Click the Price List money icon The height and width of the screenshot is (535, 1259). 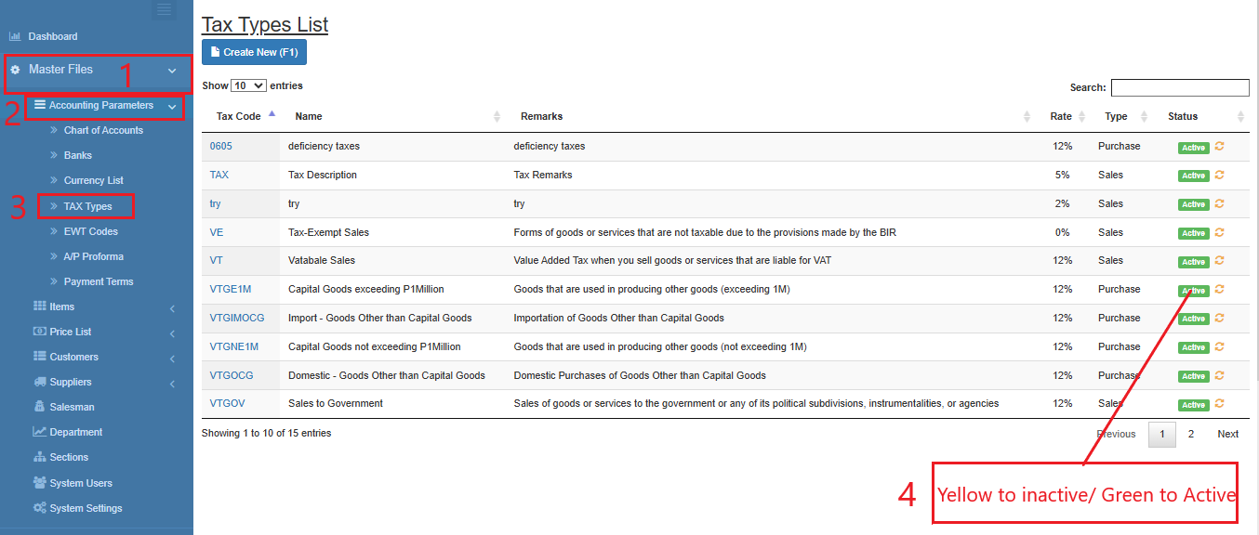[x=40, y=332]
